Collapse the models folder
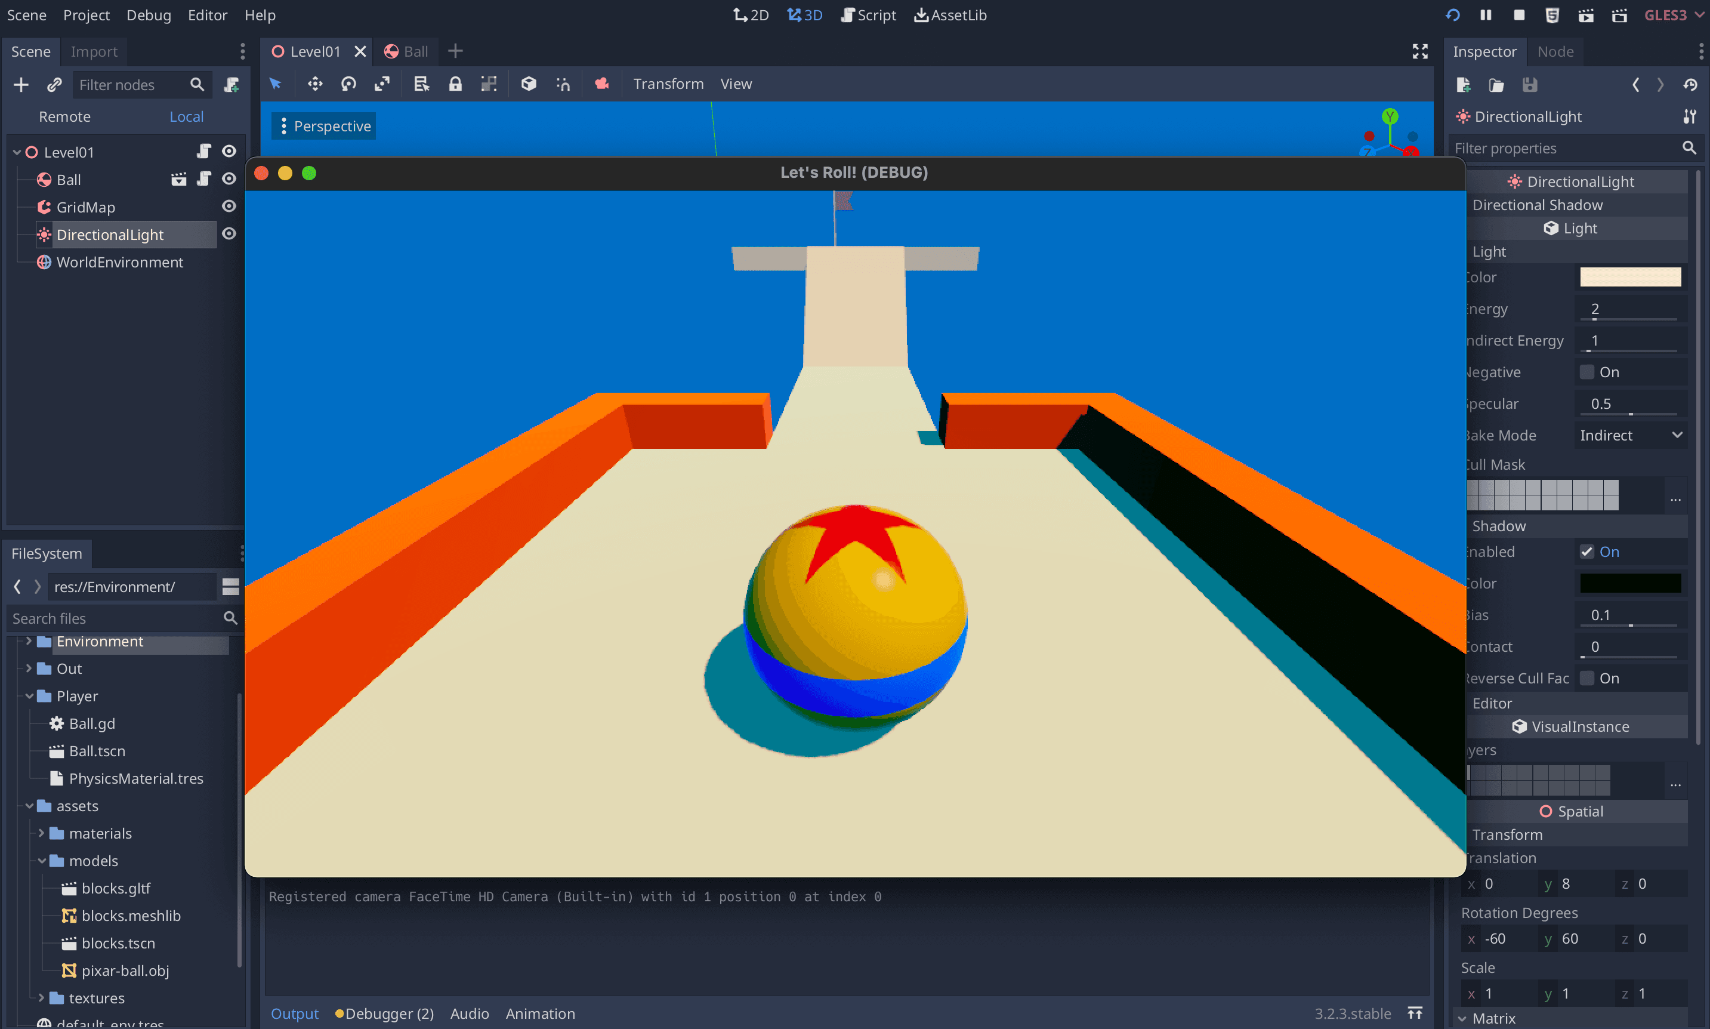 (x=42, y=861)
